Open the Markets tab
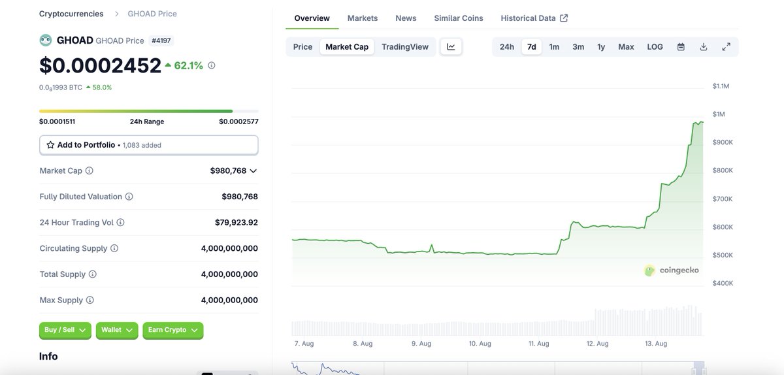Image resolution: width=784 pixels, height=375 pixels. [x=363, y=18]
